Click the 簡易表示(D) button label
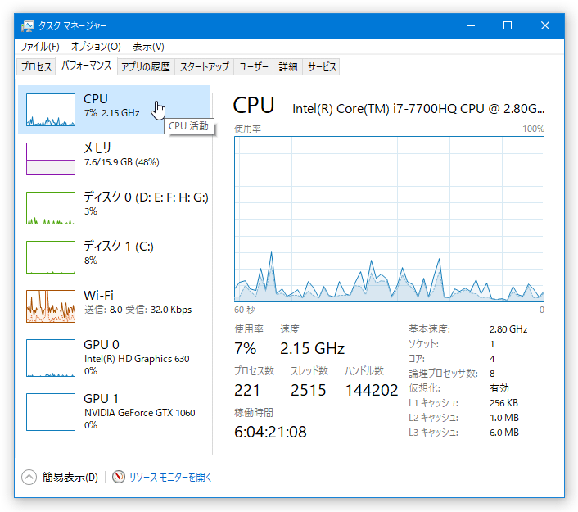The image size is (578, 512). click(x=70, y=477)
